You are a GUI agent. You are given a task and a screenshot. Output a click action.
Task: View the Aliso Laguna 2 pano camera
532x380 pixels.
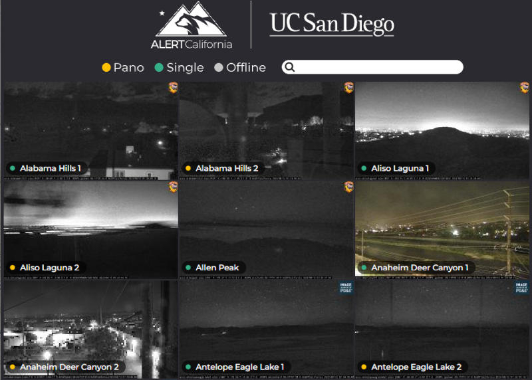click(x=91, y=230)
